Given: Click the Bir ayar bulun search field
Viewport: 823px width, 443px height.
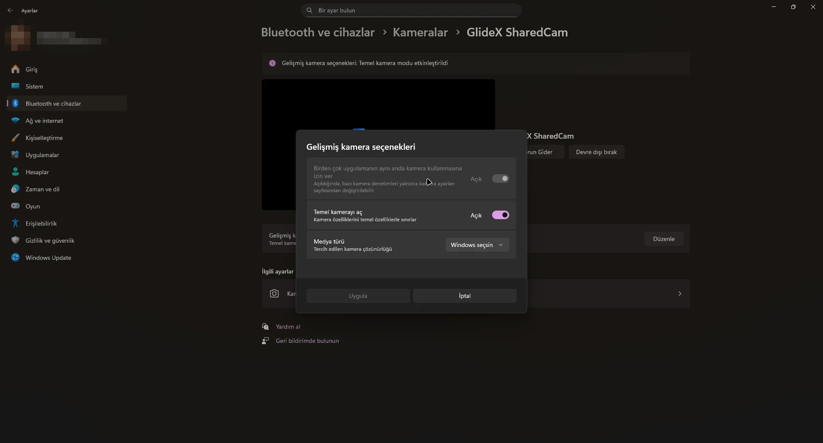Looking at the screenshot, I should (x=411, y=10).
